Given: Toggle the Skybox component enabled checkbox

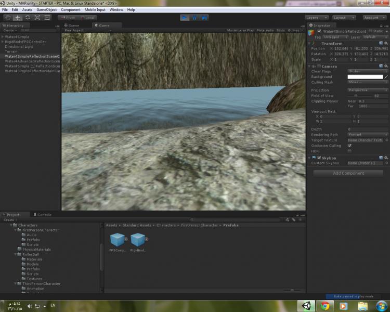Looking at the screenshot, I should coord(319,158).
